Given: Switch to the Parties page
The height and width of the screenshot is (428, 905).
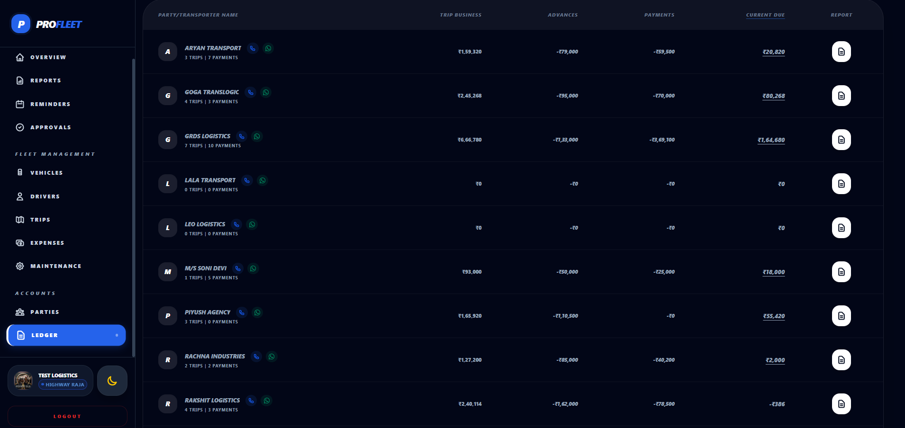Looking at the screenshot, I should pyautogui.click(x=45, y=312).
